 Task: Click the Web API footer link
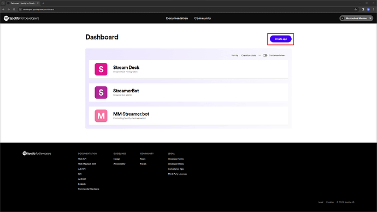[82, 159]
